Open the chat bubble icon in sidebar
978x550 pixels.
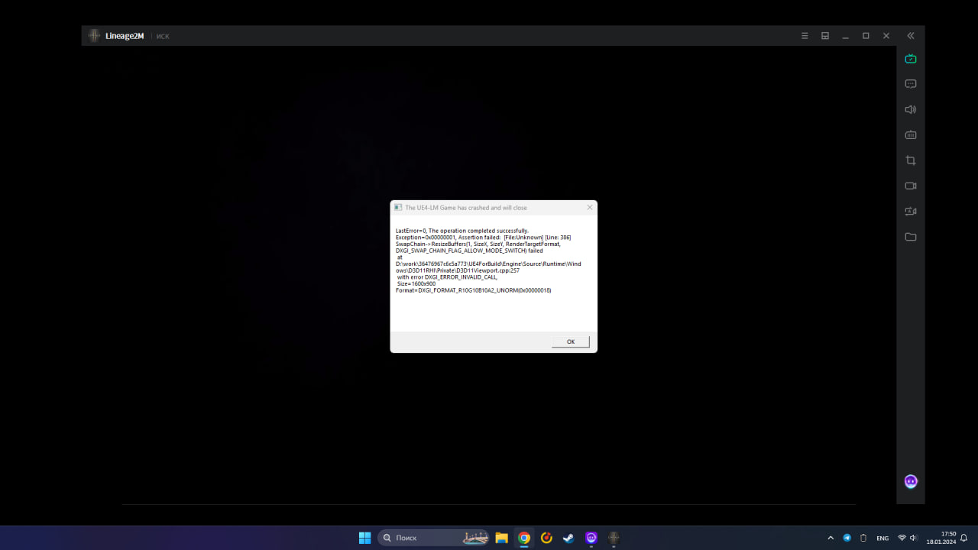tap(911, 84)
